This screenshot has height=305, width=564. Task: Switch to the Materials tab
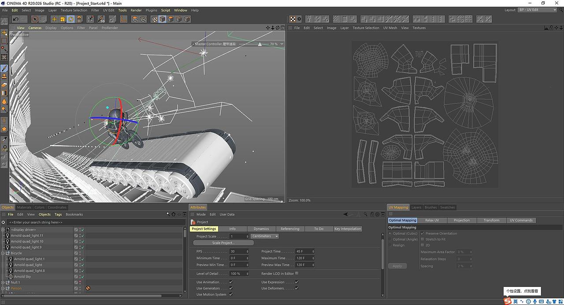click(24, 207)
